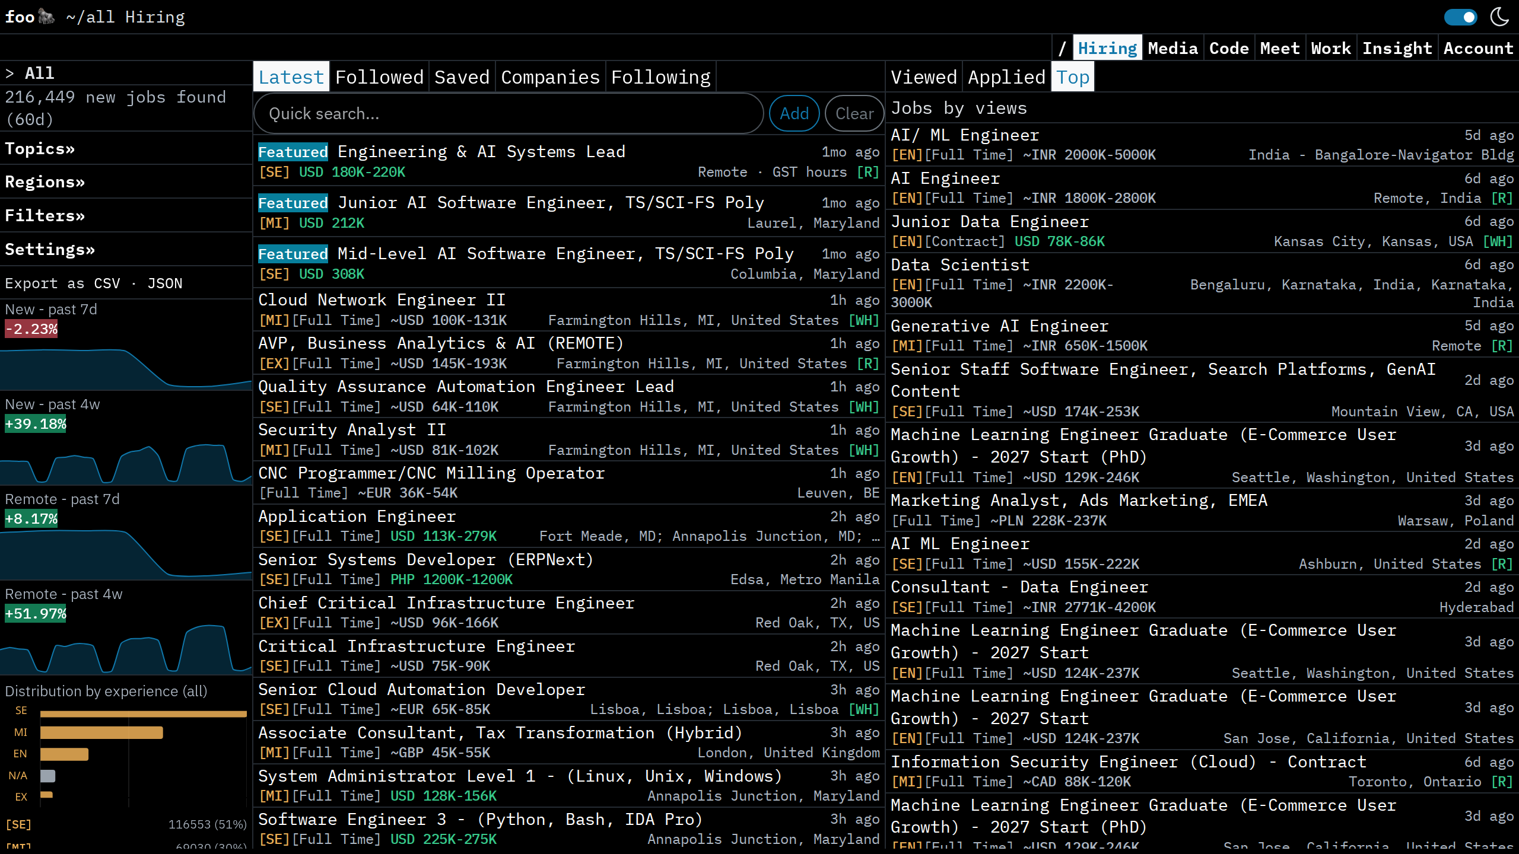
Task: Expand the Topics section
Action: pyautogui.click(x=40, y=148)
